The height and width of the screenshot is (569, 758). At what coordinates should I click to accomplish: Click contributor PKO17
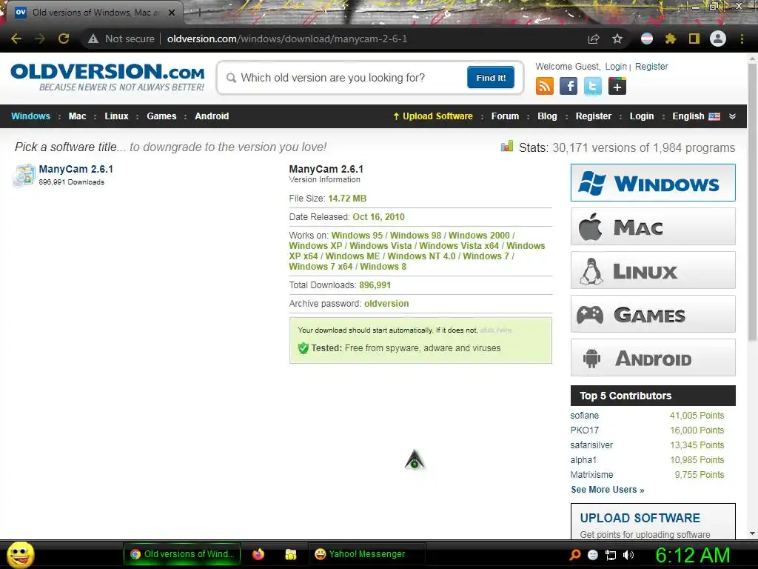pos(585,430)
